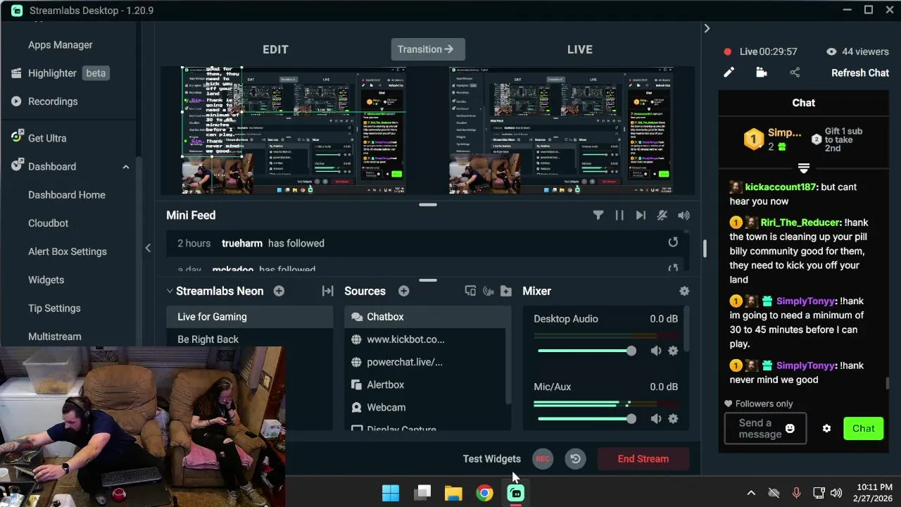Start recording with the REC button
Screen dimensions: 901x507
click(x=543, y=459)
